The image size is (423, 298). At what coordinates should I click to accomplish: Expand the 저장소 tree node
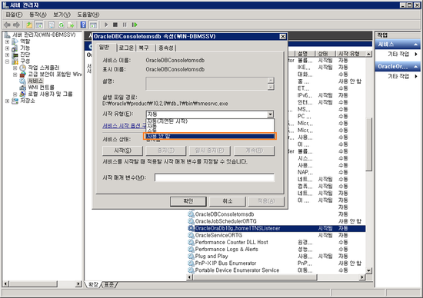pyautogui.click(x=7, y=101)
